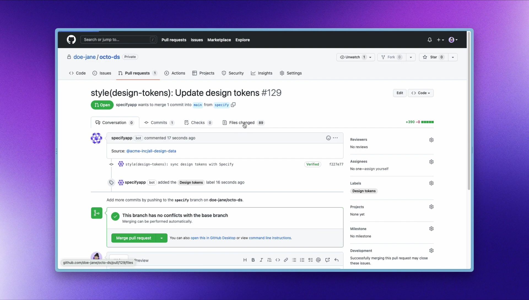This screenshot has height=300, width=529.
Task: Click Merge pull request button
Action: [134, 238]
